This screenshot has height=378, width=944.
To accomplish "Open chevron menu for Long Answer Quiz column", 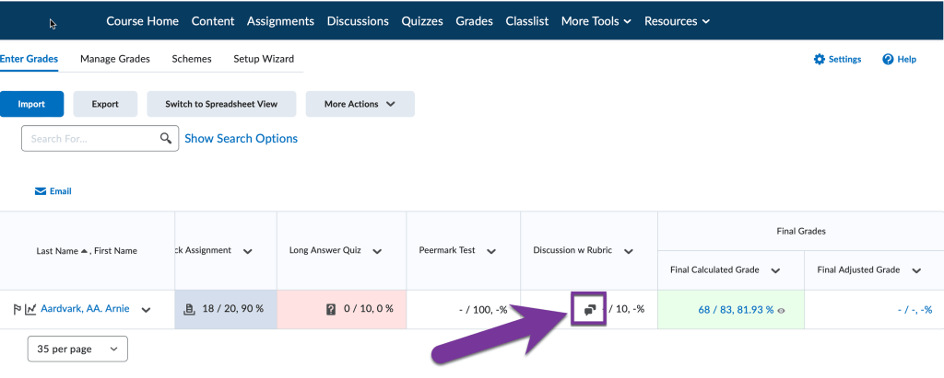I will tap(377, 252).
